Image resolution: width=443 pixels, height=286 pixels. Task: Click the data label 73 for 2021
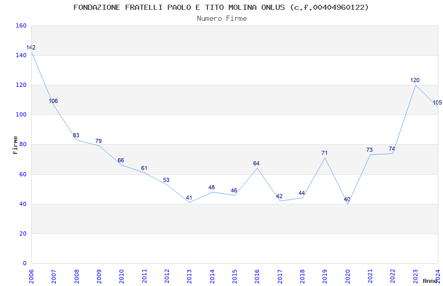point(370,150)
